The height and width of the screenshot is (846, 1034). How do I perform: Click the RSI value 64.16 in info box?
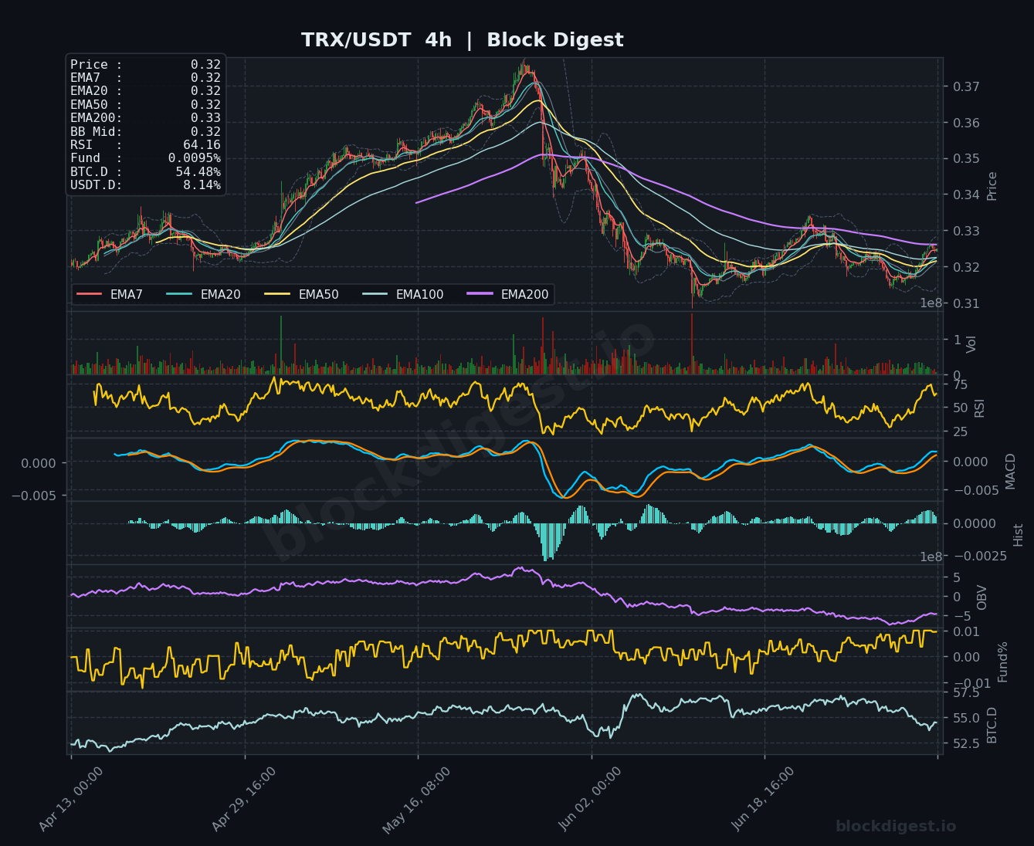pos(202,145)
